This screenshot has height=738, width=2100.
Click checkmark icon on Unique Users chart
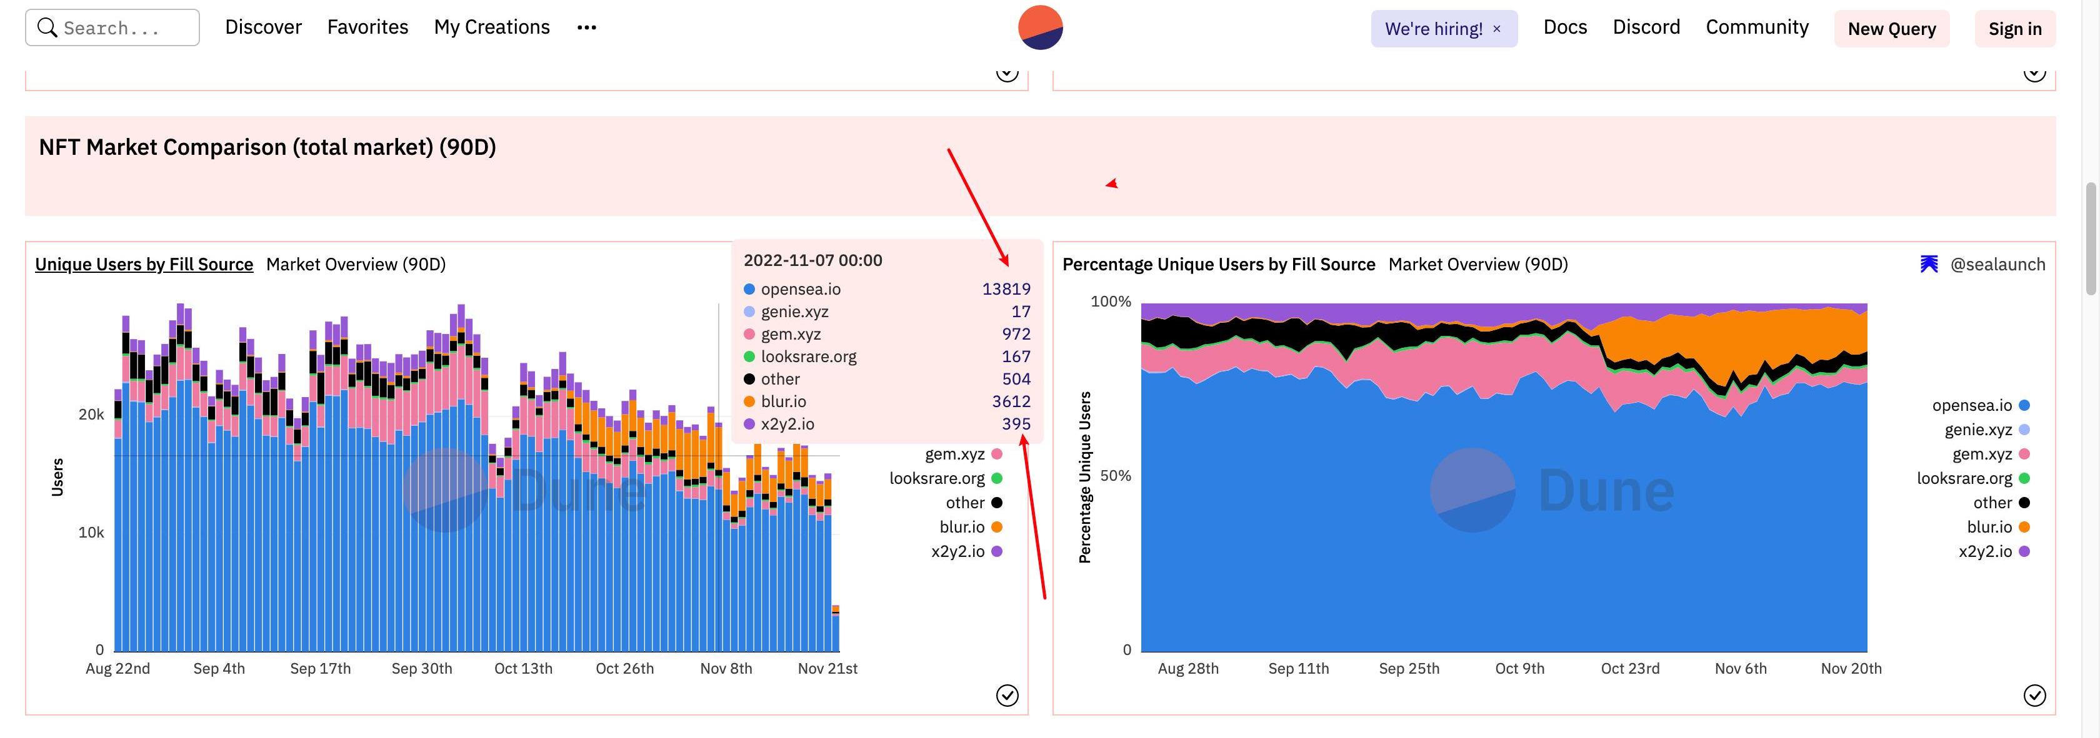point(1007,695)
